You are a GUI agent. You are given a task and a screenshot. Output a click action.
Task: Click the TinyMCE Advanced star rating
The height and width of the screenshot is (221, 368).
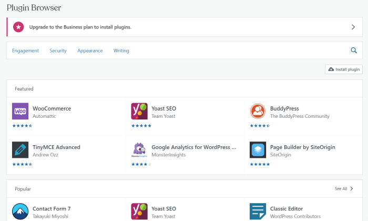click(x=22, y=164)
